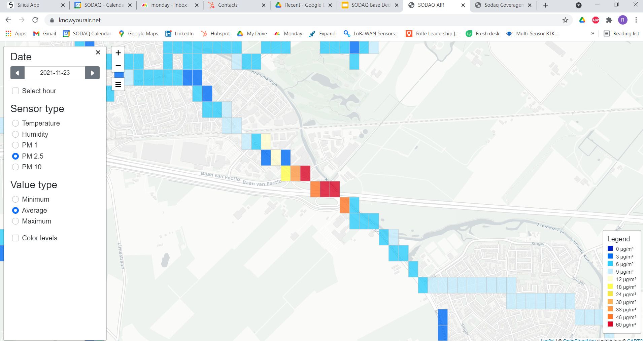Reload the knowyourair.net page
The image size is (643, 341).
35,20
